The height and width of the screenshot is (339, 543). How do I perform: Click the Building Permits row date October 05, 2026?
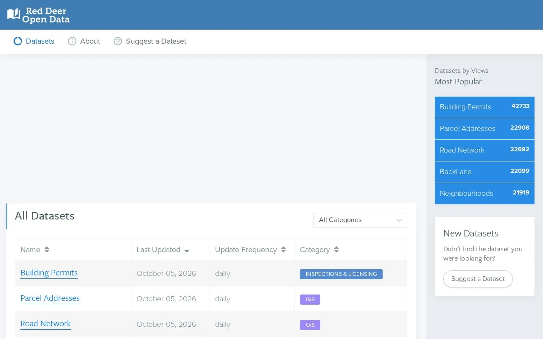point(166,273)
